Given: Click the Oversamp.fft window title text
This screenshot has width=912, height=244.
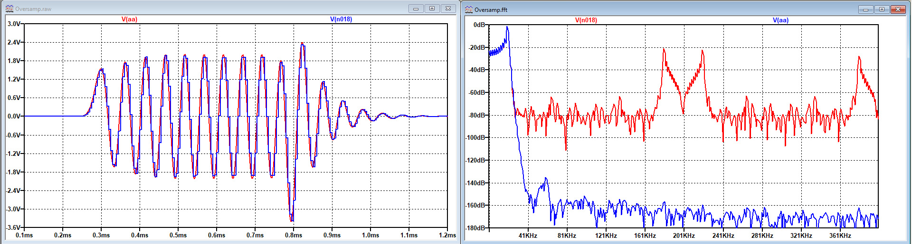Looking at the screenshot, I should point(491,10).
